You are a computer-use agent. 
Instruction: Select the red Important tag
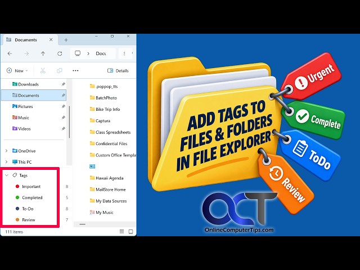(x=28, y=186)
